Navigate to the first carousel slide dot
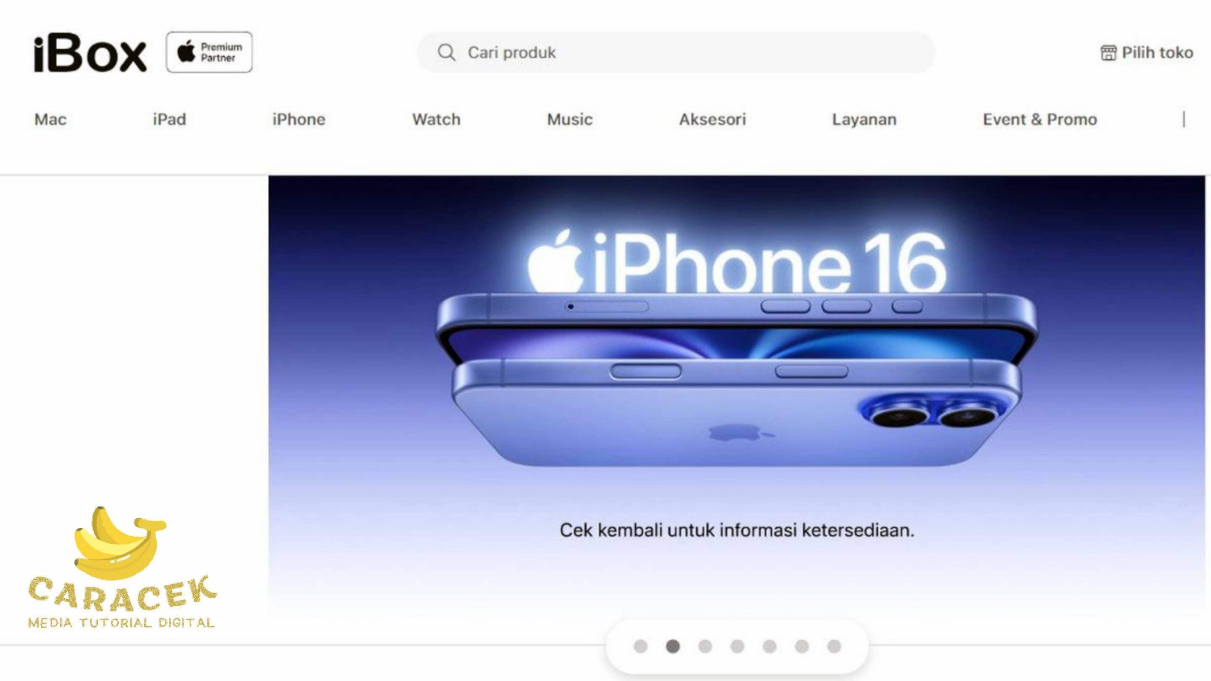 641,646
